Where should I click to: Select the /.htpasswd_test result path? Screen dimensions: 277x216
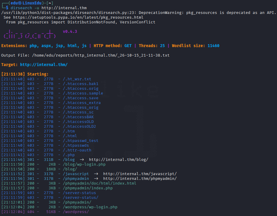click(81, 141)
